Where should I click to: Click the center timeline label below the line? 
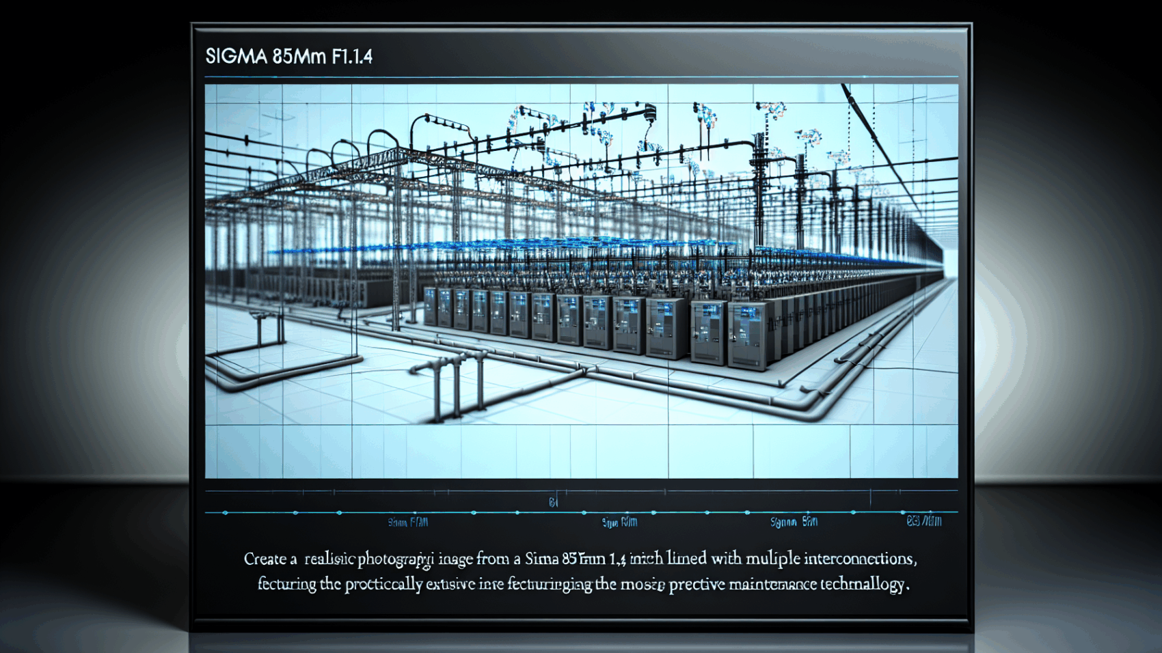(619, 523)
